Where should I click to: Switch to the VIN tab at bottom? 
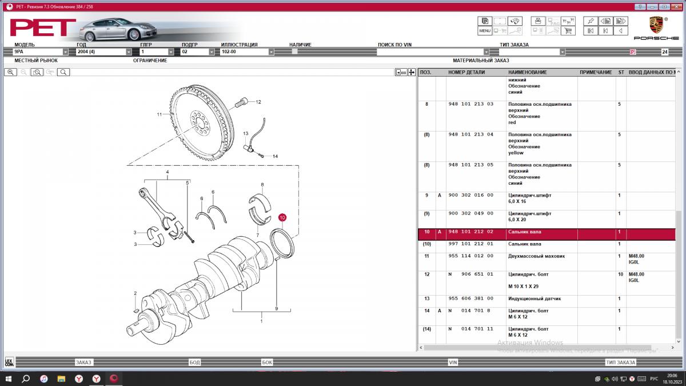pyautogui.click(x=453, y=362)
